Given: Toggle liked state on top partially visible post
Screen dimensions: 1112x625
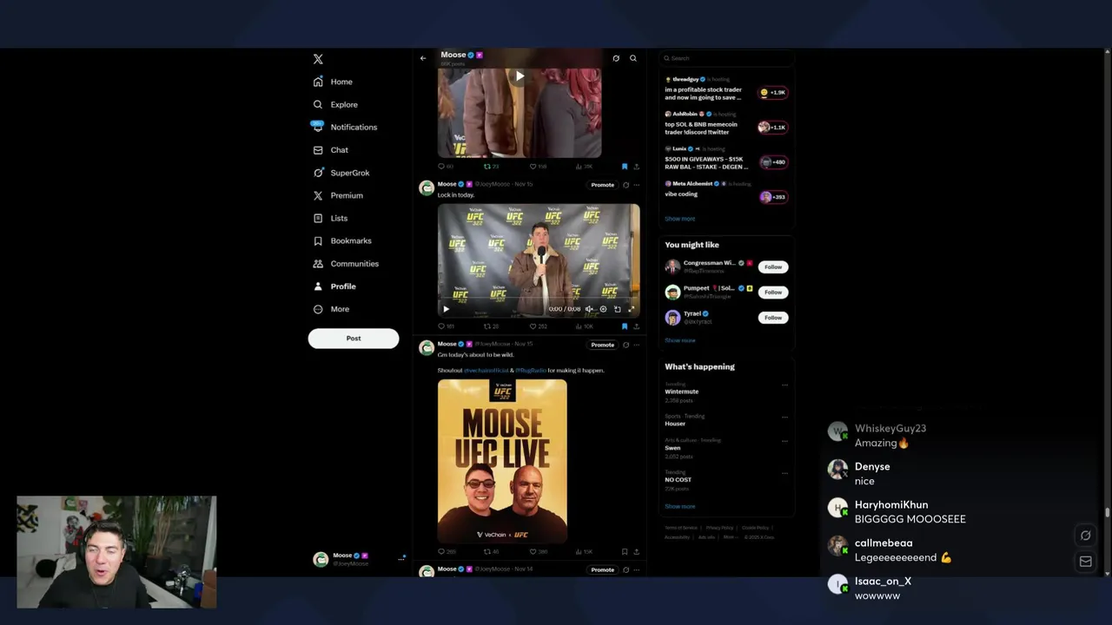Looking at the screenshot, I should 539,167.
